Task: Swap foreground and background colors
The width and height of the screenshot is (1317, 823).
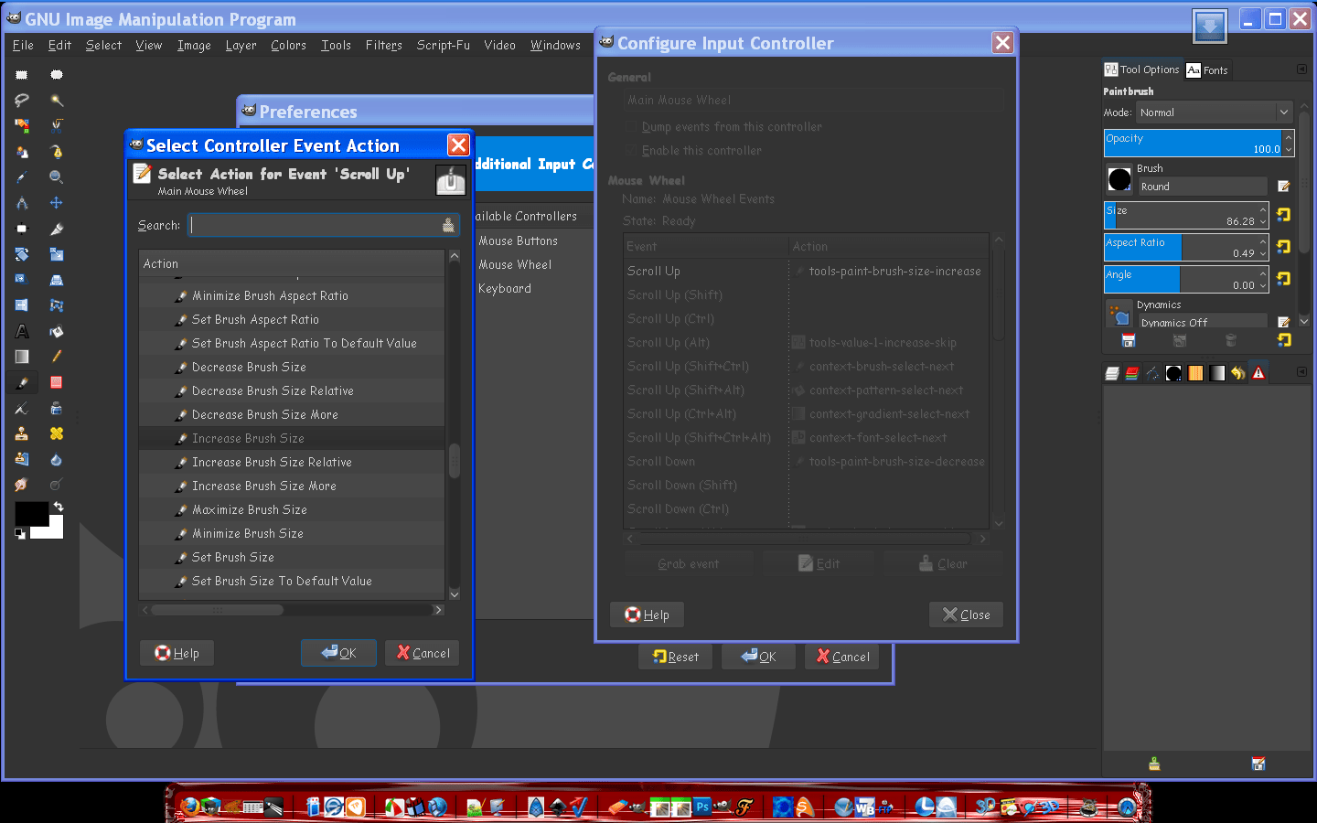Action: click(x=59, y=507)
